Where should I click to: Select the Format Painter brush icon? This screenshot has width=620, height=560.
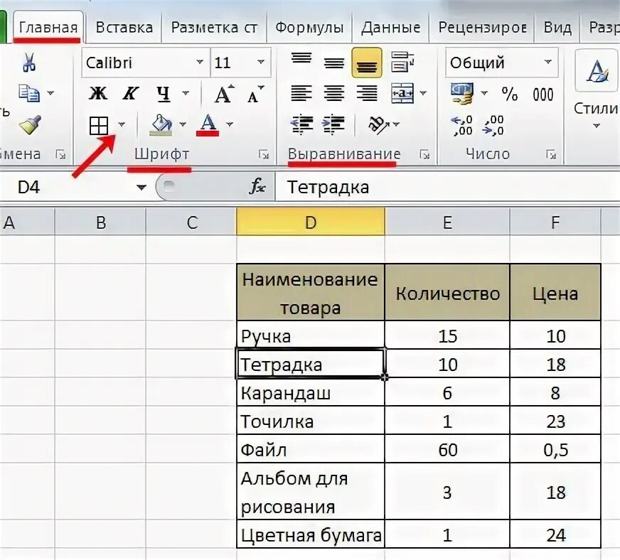[x=30, y=125]
